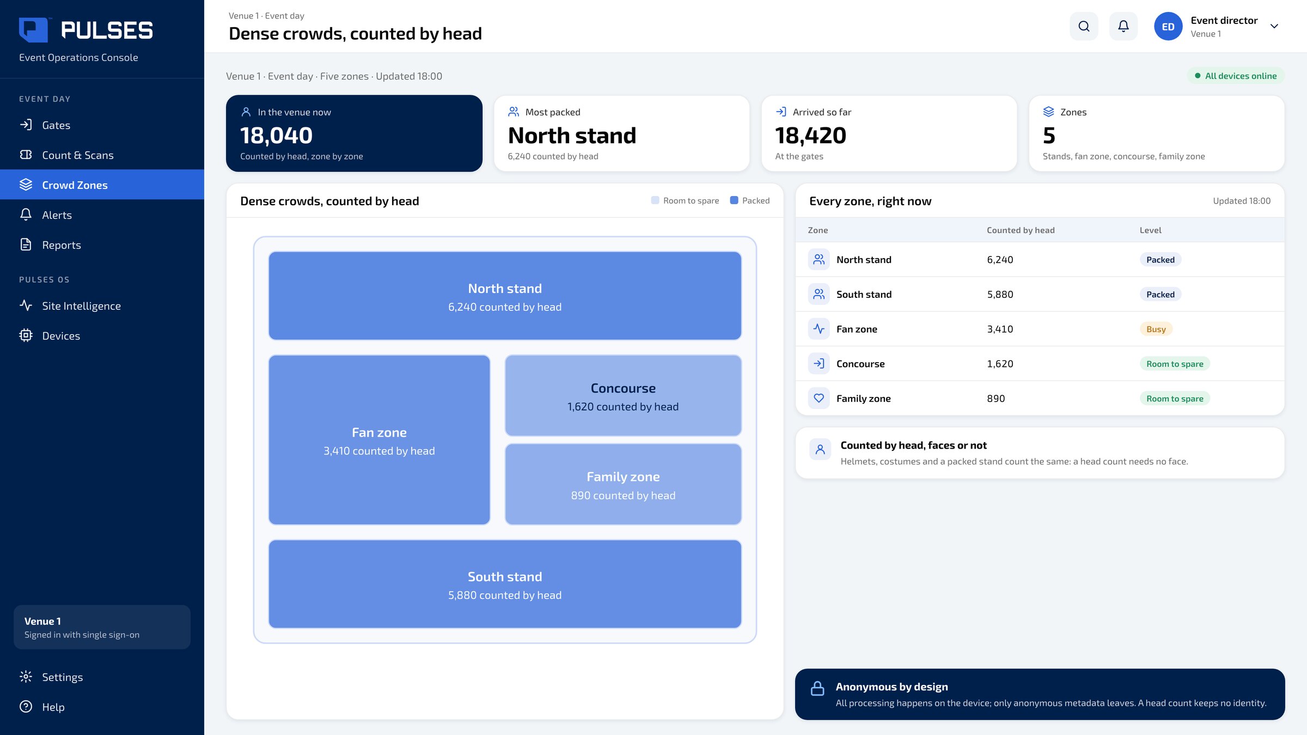Click South stand row people icon
This screenshot has height=735, width=1307.
click(819, 294)
